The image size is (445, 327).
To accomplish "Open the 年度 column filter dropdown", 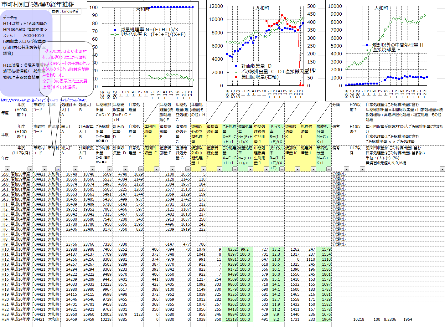I will pyautogui.click(x=7, y=169).
